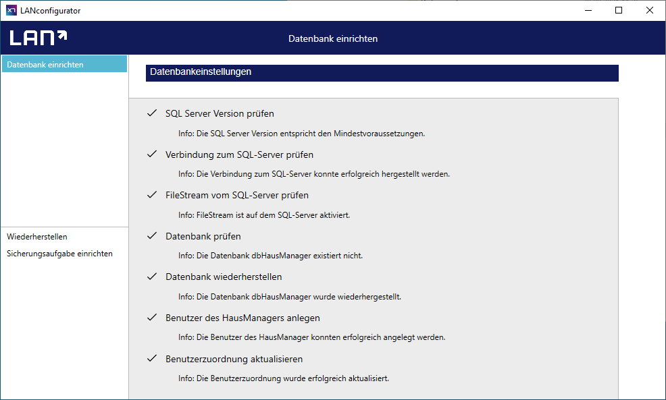Click checkmark next to Benutzerzuordnung aktualisieren

tap(152, 359)
